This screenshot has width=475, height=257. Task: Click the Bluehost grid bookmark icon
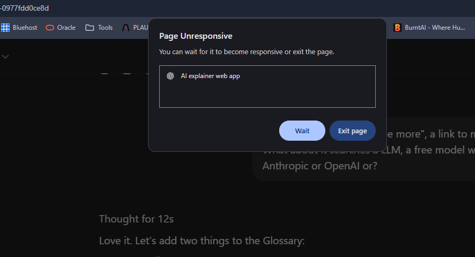click(5, 28)
